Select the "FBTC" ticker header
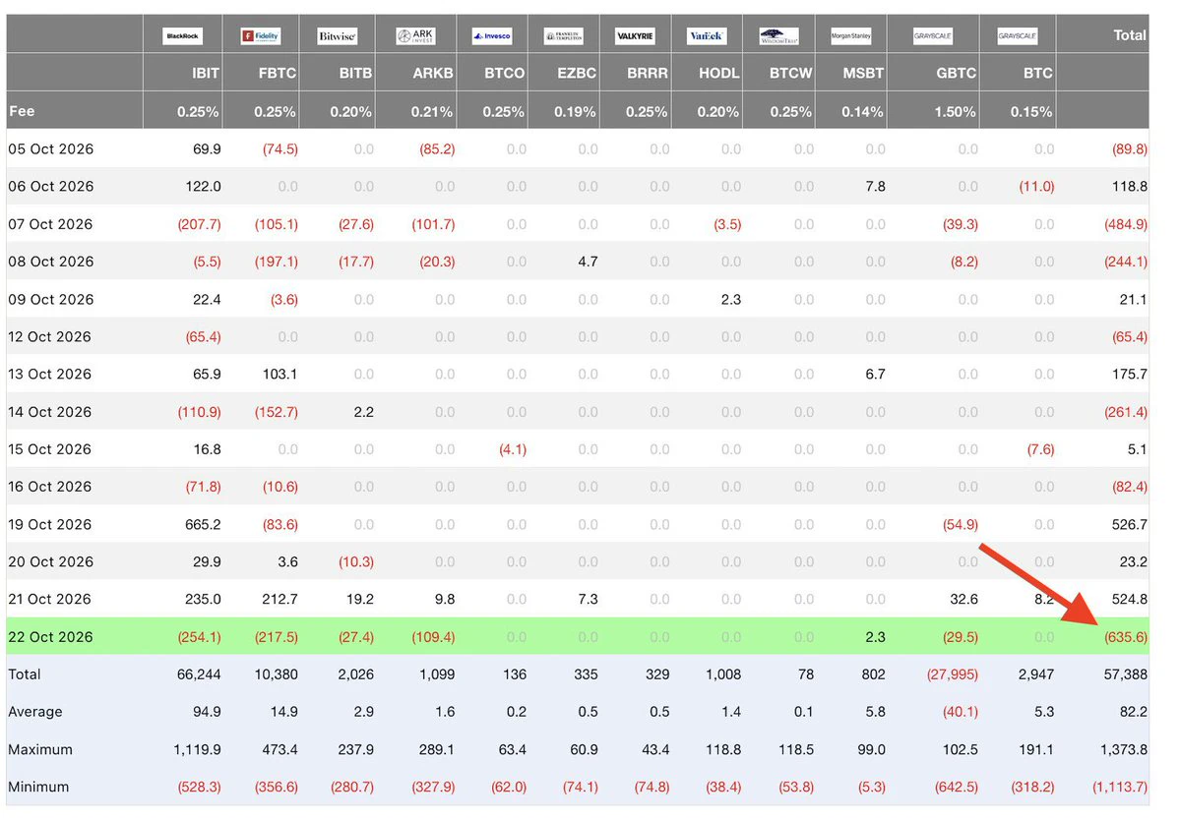The width and height of the screenshot is (1180, 820). click(x=277, y=74)
